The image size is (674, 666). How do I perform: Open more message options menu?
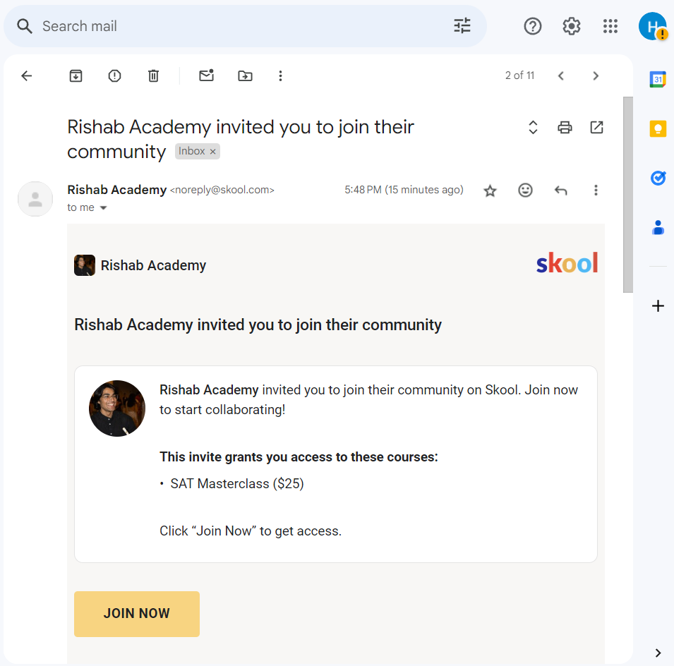point(596,190)
